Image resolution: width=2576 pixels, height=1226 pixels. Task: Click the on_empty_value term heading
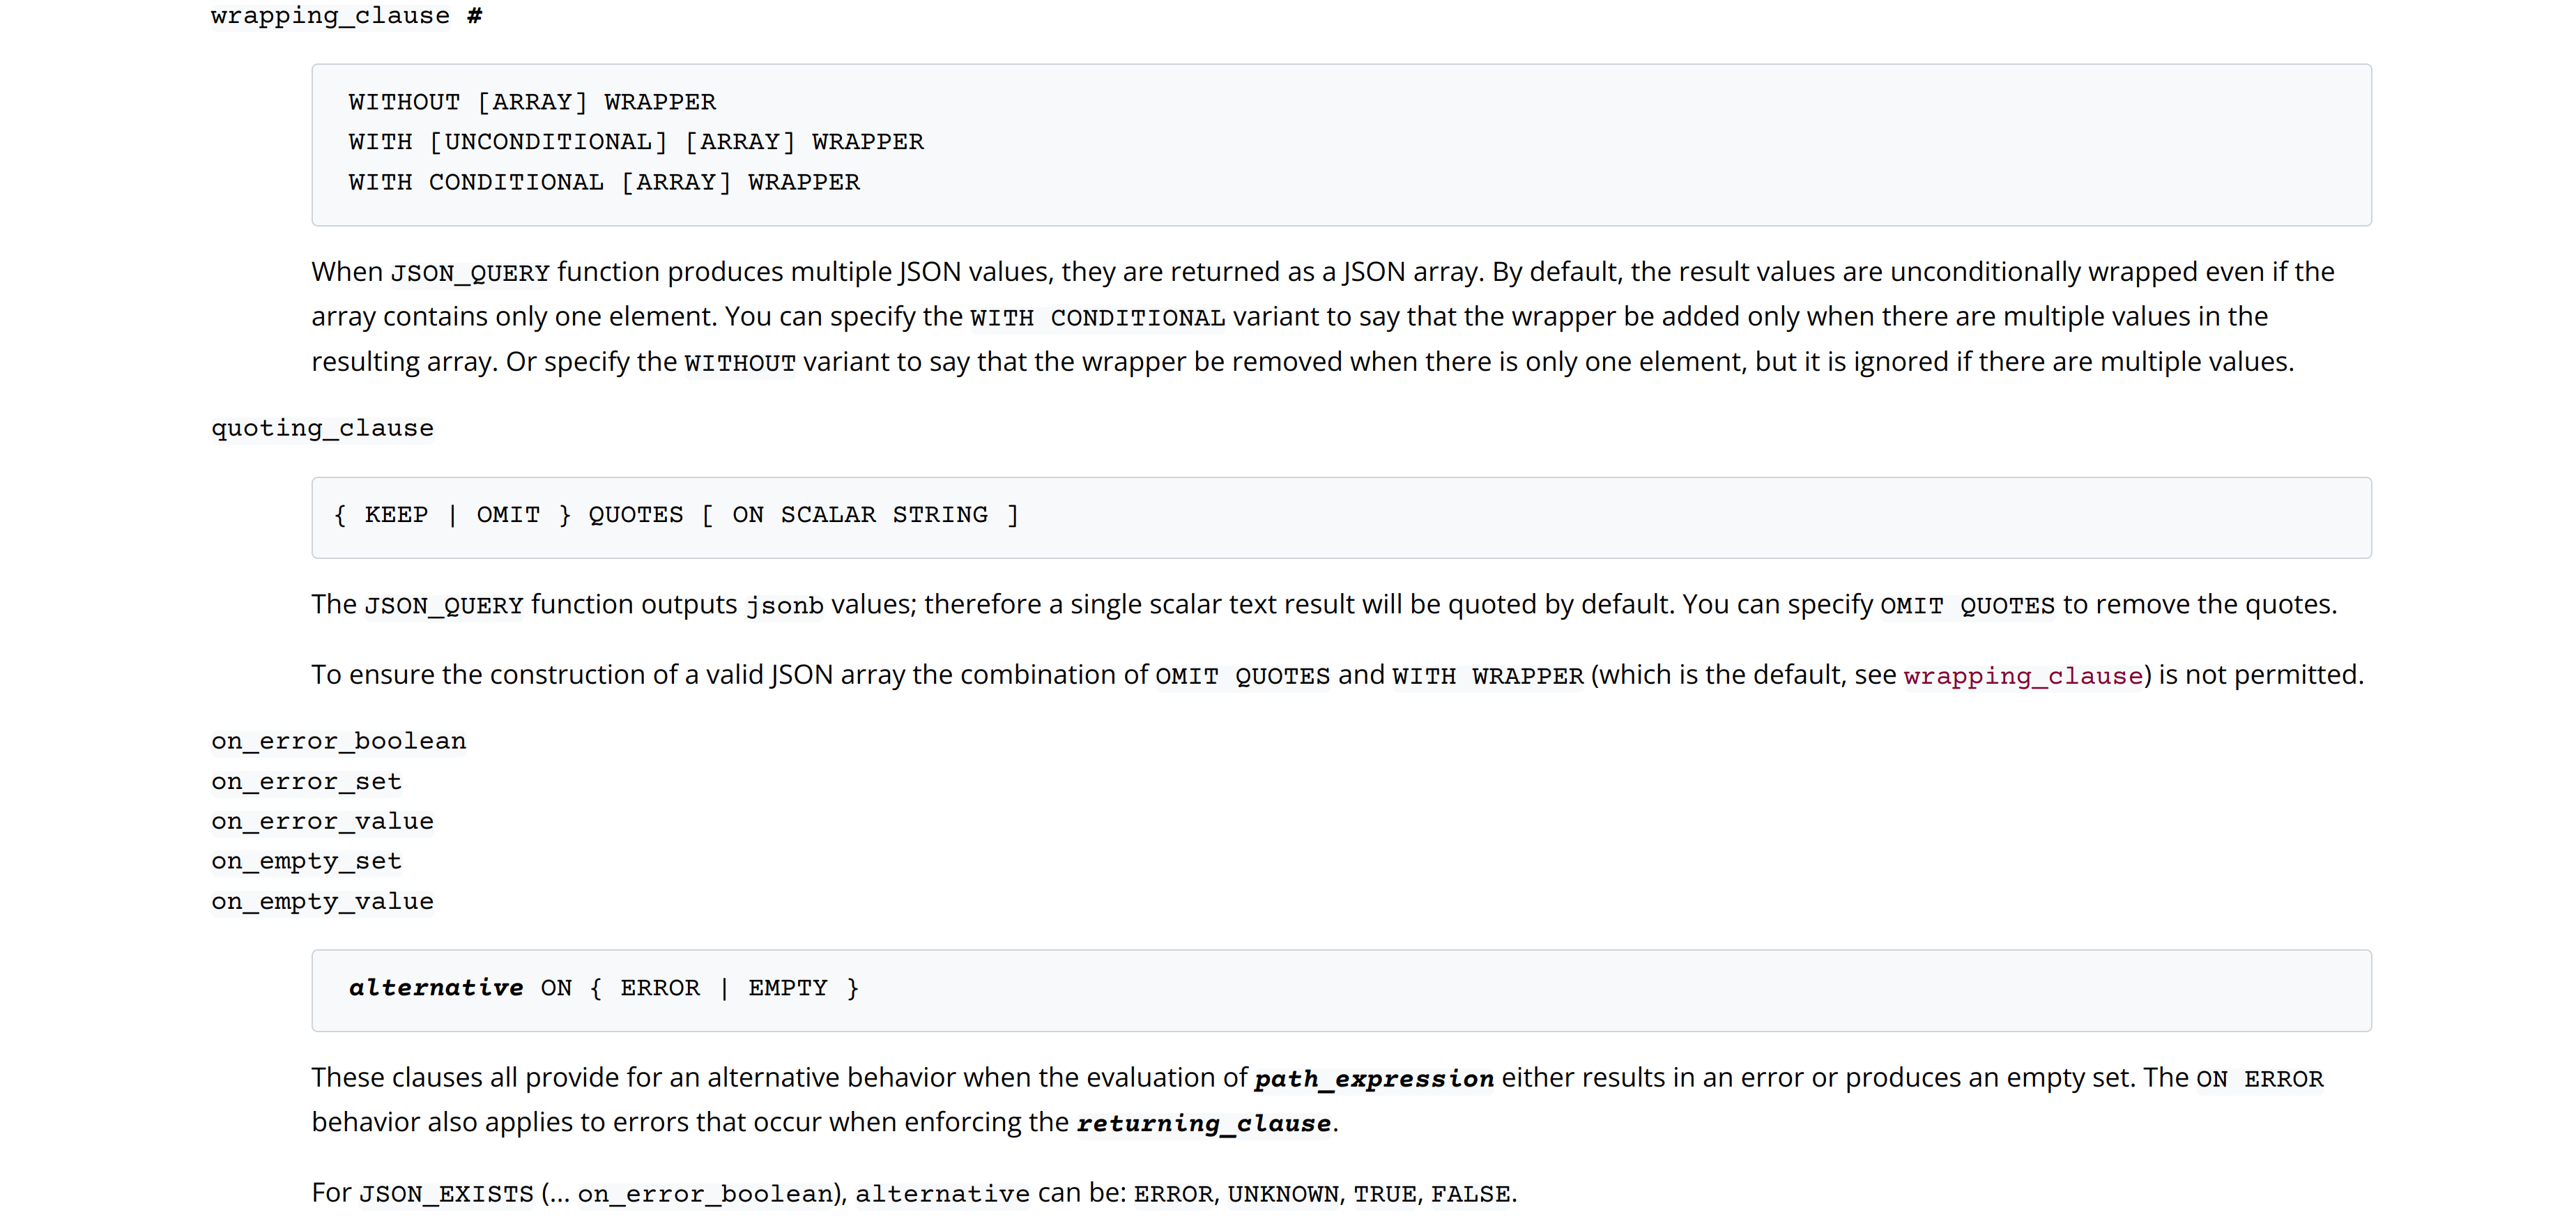pyautogui.click(x=322, y=901)
